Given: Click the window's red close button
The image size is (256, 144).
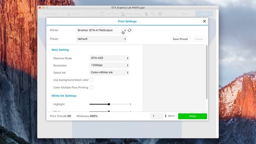Looking at the screenshot, I should click(x=40, y=8).
